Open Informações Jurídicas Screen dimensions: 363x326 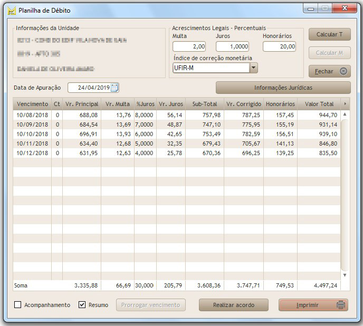[283, 88]
